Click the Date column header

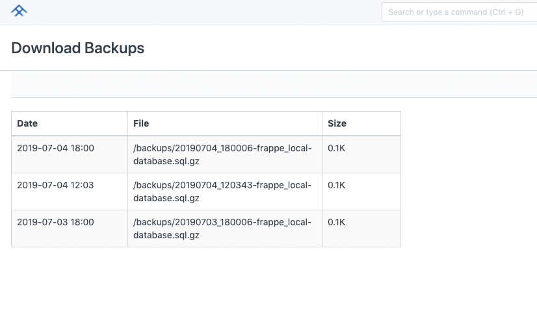(x=27, y=123)
